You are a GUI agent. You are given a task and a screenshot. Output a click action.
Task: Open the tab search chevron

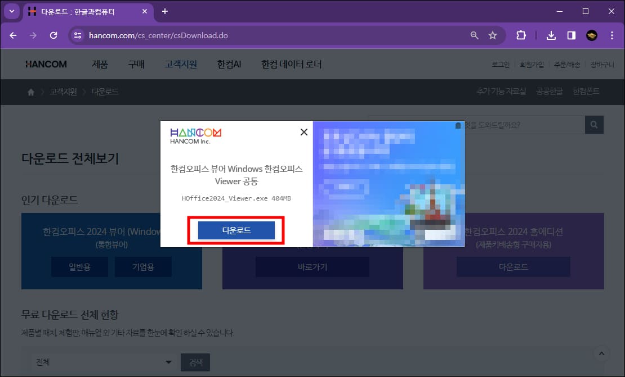click(x=11, y=11)
